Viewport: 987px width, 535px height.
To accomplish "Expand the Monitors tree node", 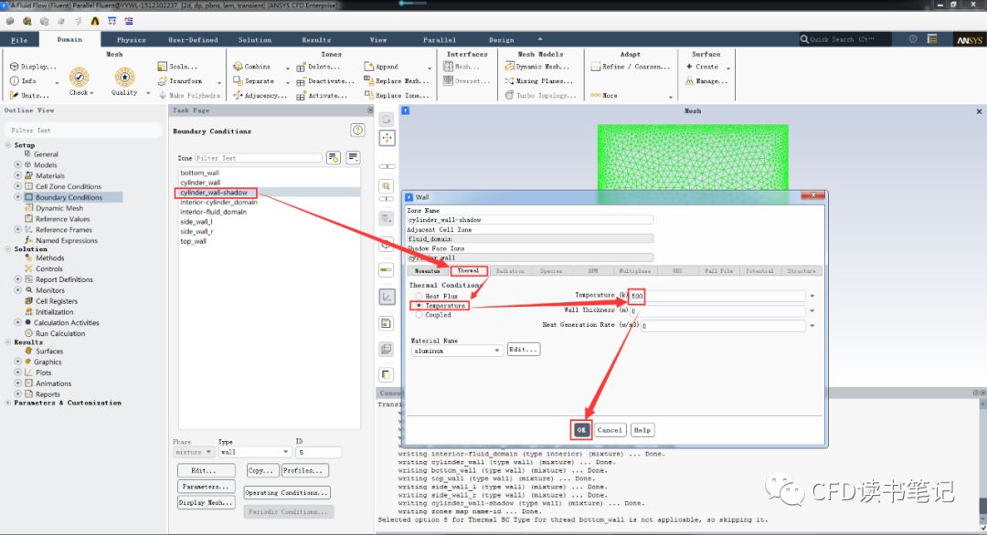I will click(x=17, y=289).
